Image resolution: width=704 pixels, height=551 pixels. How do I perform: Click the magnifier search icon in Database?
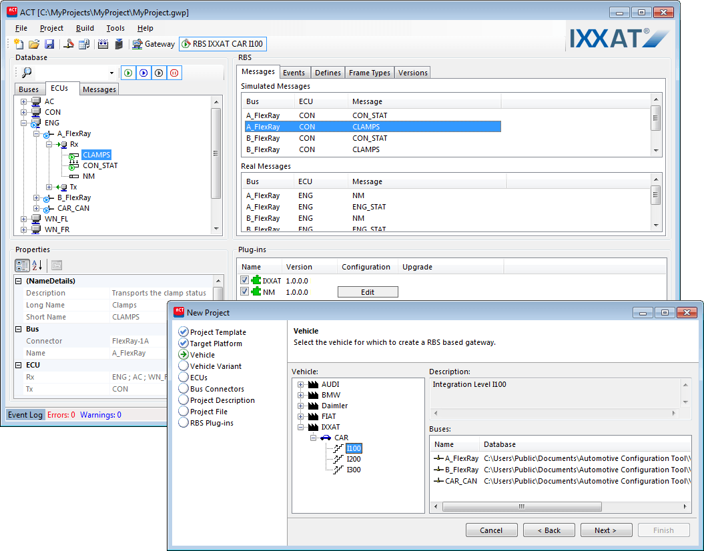click(x=27, y=73)
